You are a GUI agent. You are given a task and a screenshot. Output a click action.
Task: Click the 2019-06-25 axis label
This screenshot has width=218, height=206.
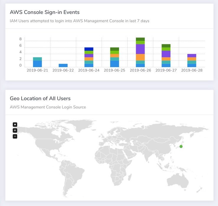(115, 70)
